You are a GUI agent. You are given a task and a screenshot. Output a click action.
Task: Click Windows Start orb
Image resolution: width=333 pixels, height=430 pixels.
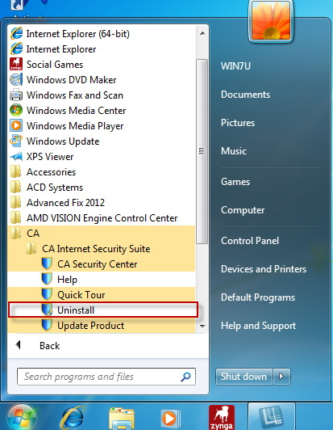point(21,418)
